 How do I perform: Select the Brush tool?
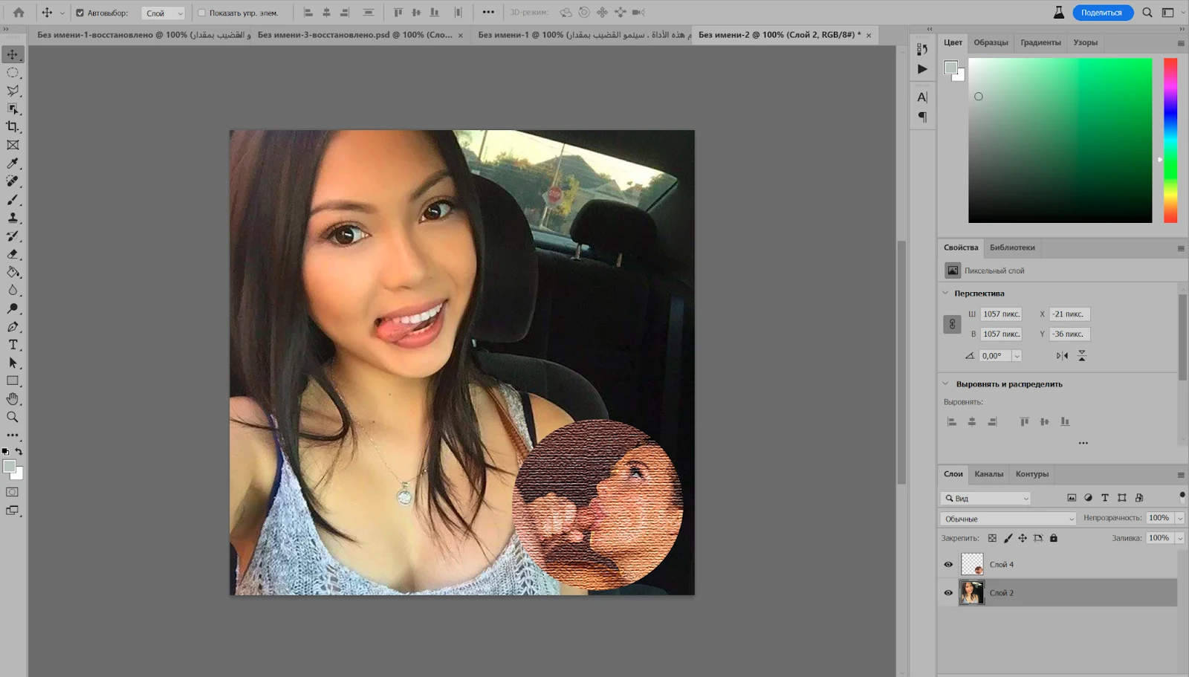pos(13,200)
